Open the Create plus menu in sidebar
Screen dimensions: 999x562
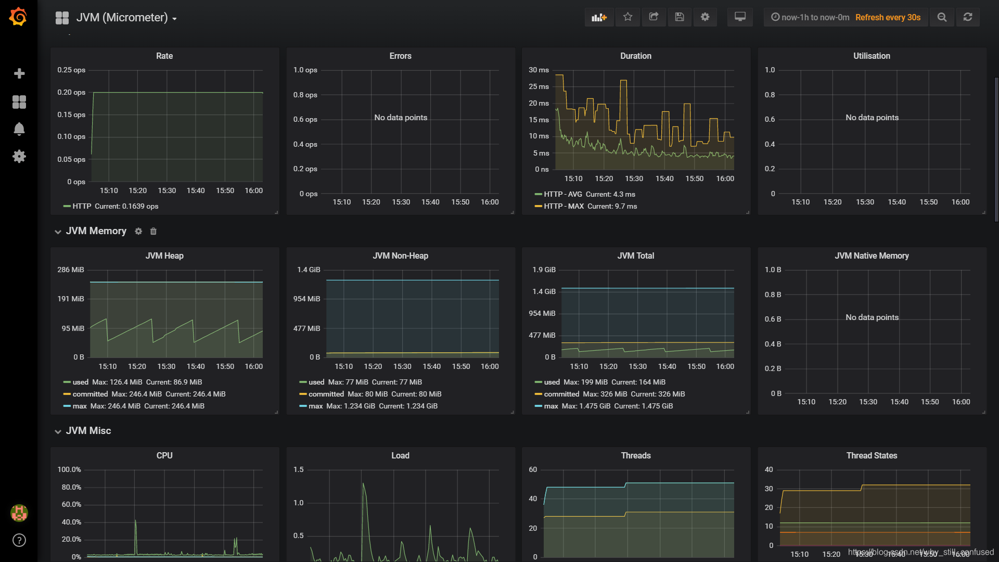coord(19,73)
